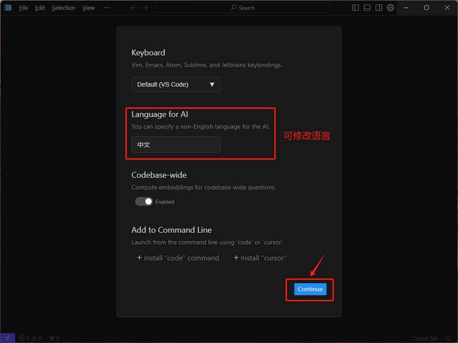Click Cursor Tab in the status bar

click(425, 339)
